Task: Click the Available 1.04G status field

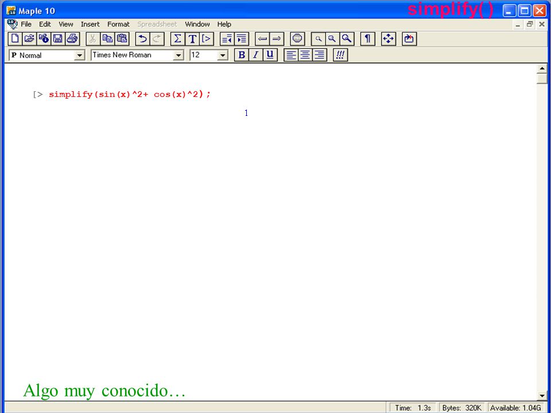Action: coord(515,408)
